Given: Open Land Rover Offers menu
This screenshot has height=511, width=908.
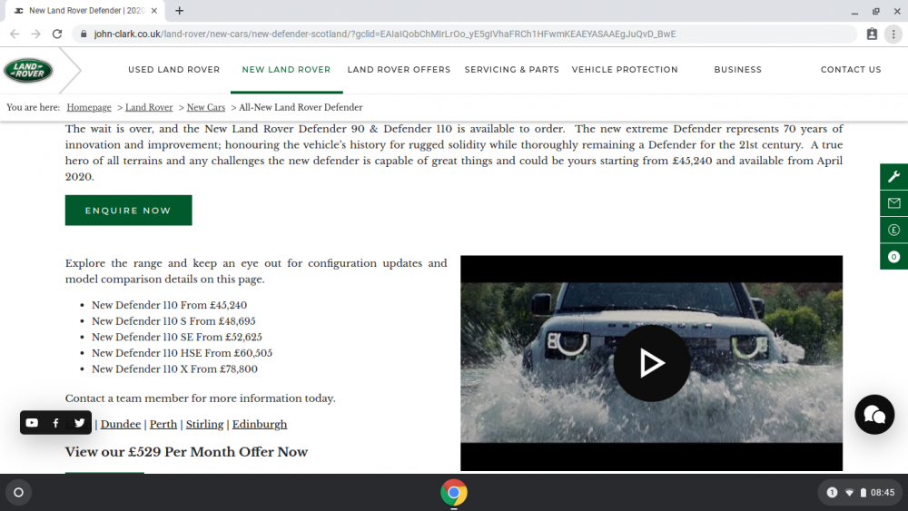Looking at the screenshot, I should point(399,70).
